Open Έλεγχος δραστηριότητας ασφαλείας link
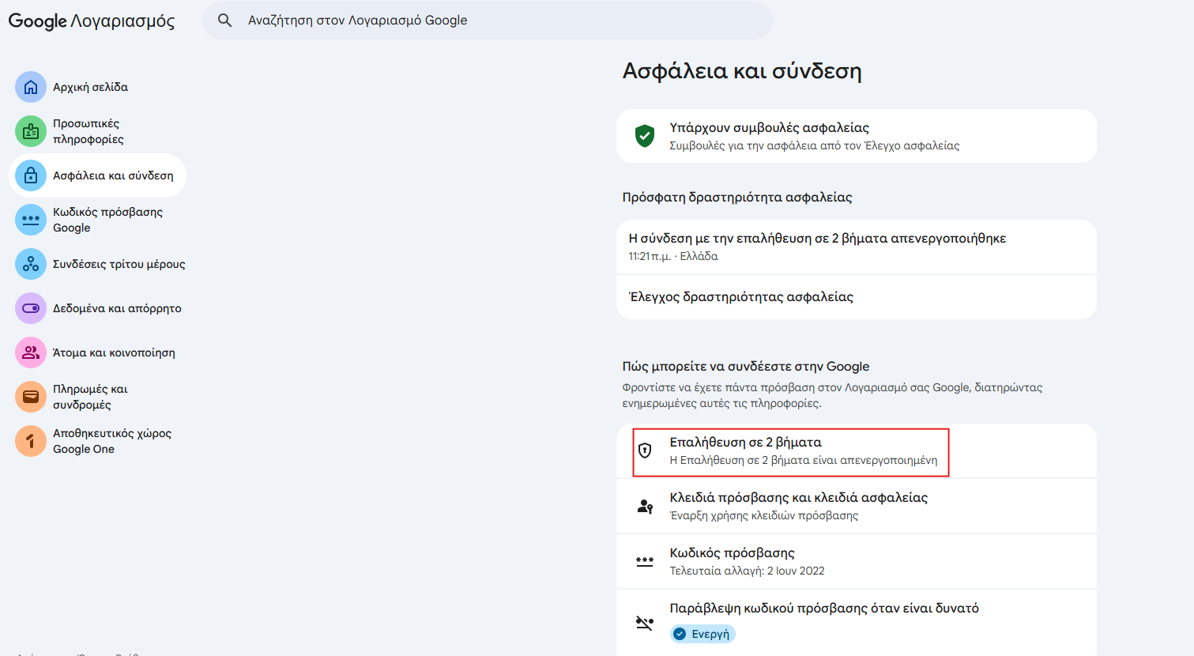The height and width of the screenshot is (656, 1194). click(x=741, y=297)
